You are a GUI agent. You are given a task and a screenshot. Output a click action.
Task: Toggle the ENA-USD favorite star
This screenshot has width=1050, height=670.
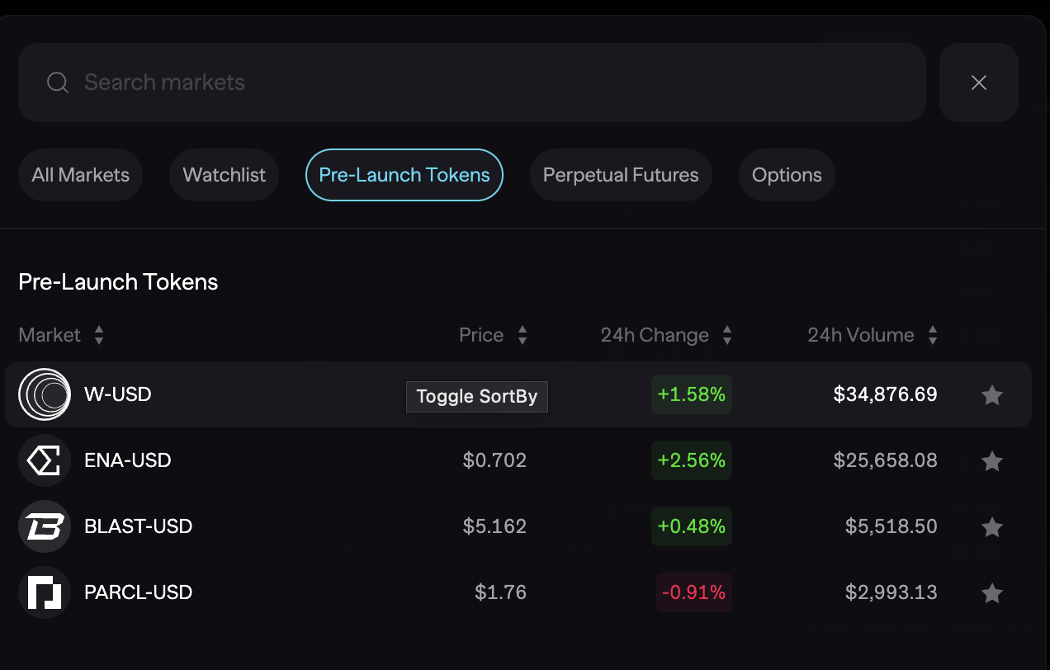[x=991, y=461]
